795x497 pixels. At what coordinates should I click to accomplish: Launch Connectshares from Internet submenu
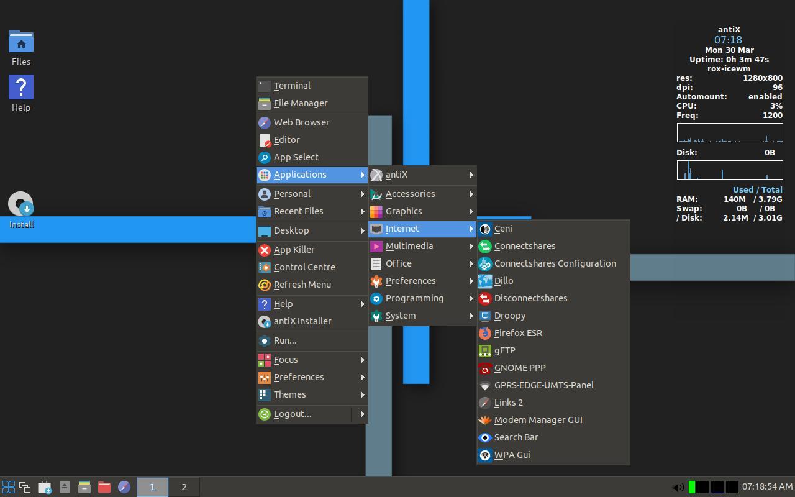point(553,246)
